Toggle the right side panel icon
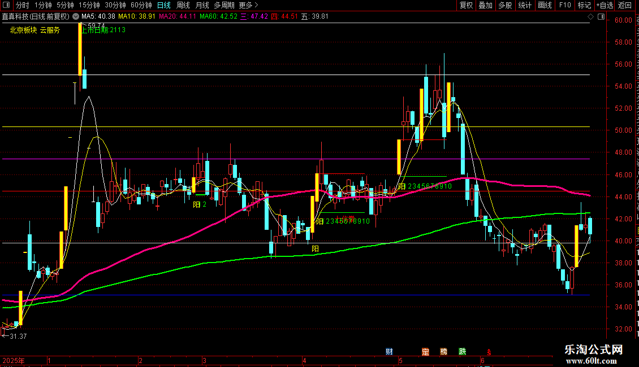 point(601,16)
